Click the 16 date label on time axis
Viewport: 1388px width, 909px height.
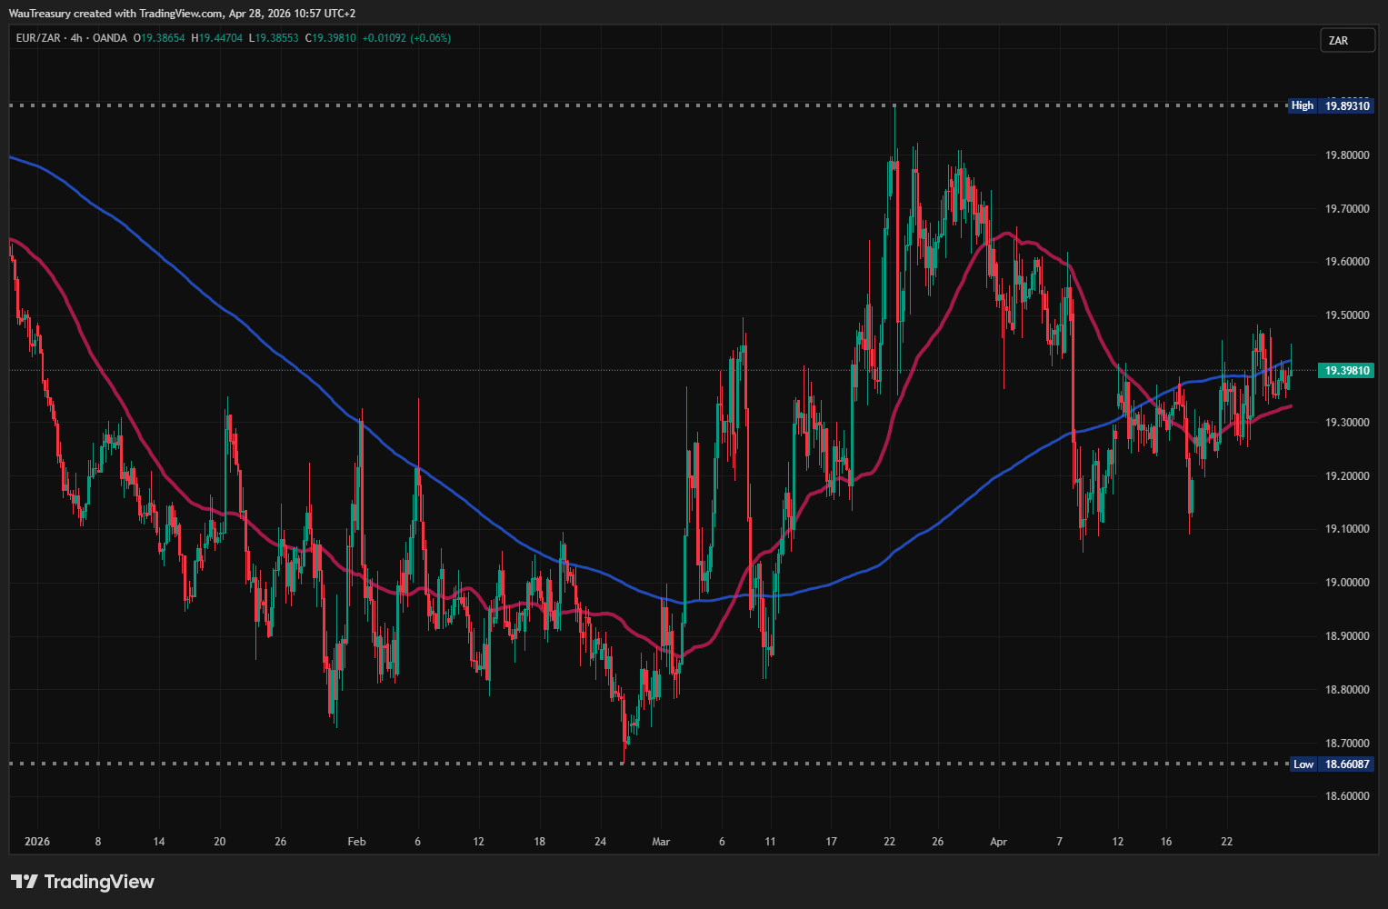1166,842
